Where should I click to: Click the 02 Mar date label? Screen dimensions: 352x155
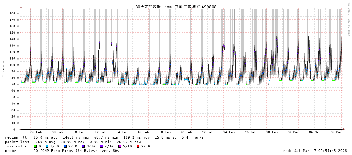[293, 132]
